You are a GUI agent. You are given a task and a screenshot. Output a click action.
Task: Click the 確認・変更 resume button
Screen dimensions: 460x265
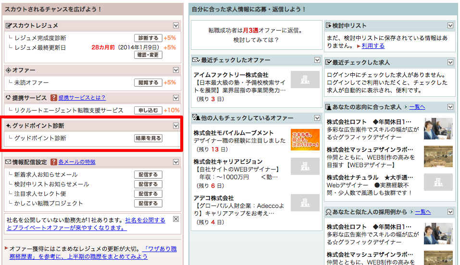(x=148, y=55)
